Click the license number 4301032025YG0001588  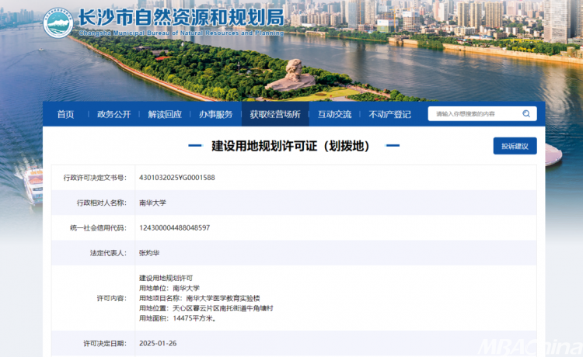pos(176,178)
